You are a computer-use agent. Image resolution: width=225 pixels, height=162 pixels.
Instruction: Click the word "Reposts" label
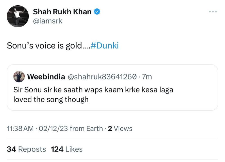[x=31, y=149]
